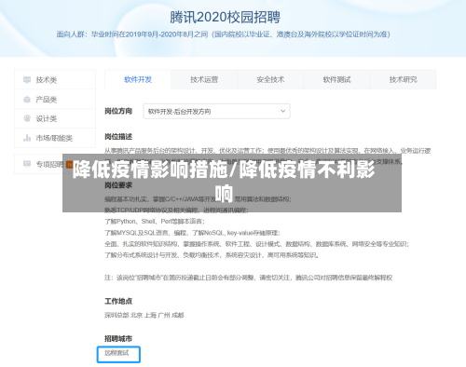The width and height of the screenshot is (466, 367).
Task: Click the 技术类 monitor icon
Action: (x=27, y=80)
